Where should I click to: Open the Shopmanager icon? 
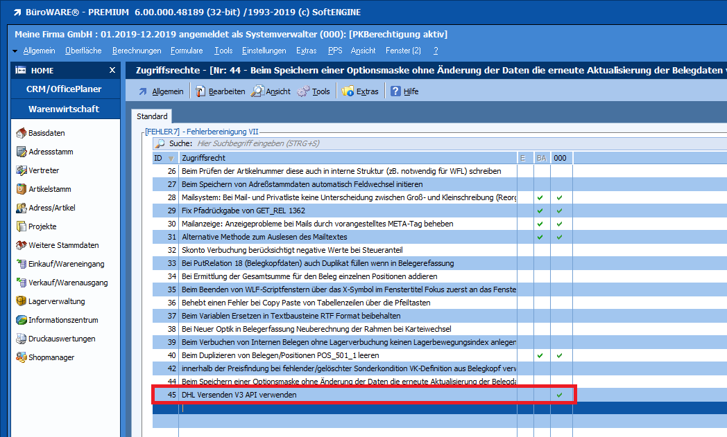click(22, 357)
